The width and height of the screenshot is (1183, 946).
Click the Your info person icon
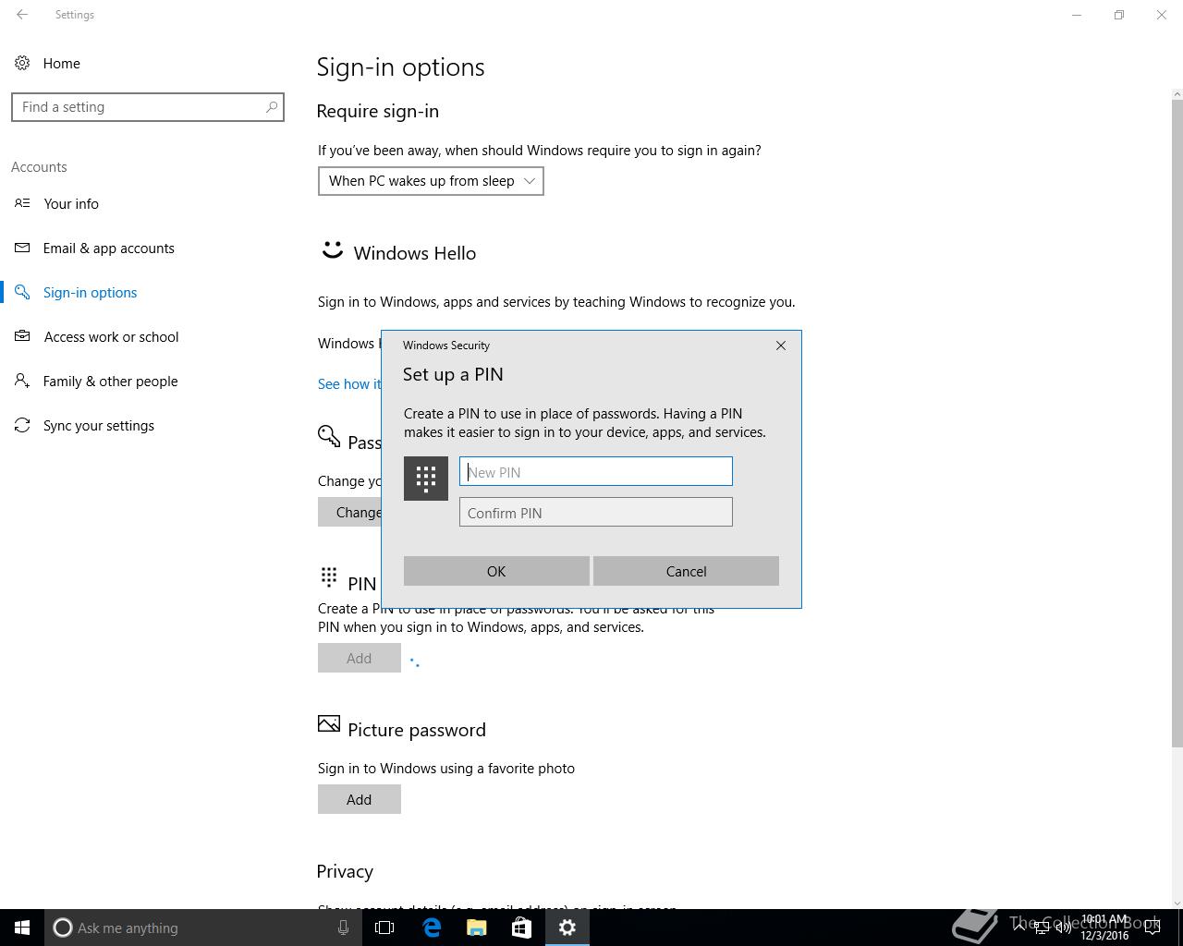coord(22,203)
